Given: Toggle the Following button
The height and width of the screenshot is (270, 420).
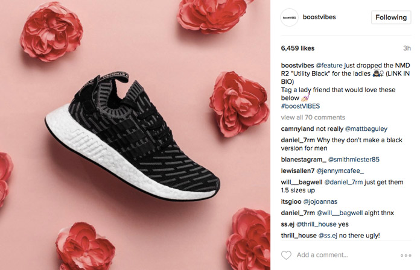Looking at the screenshot, I should [x=391, y=17].
